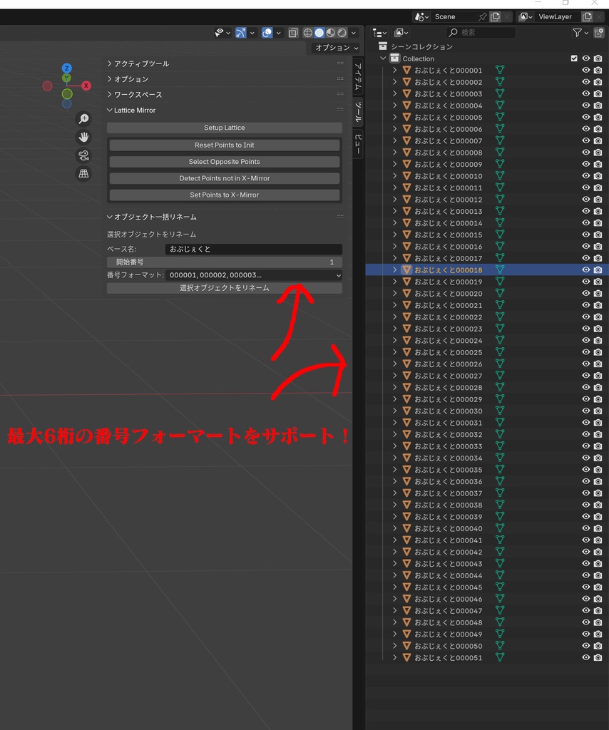The width and height of the screenshot is (609, 730).
Task: Click the zoom magnifier icon in viewport gizmos
Action: pyautogui.click(x=83, y=118)
